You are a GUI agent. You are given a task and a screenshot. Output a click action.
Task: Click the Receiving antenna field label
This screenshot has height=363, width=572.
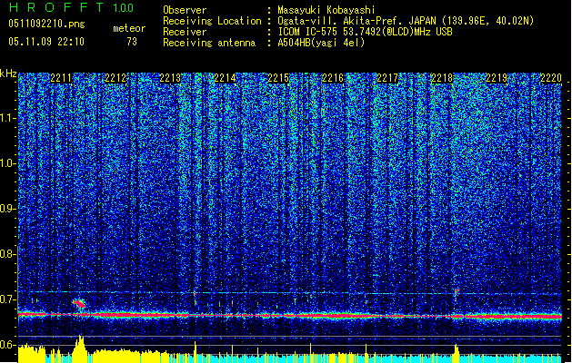209,43
